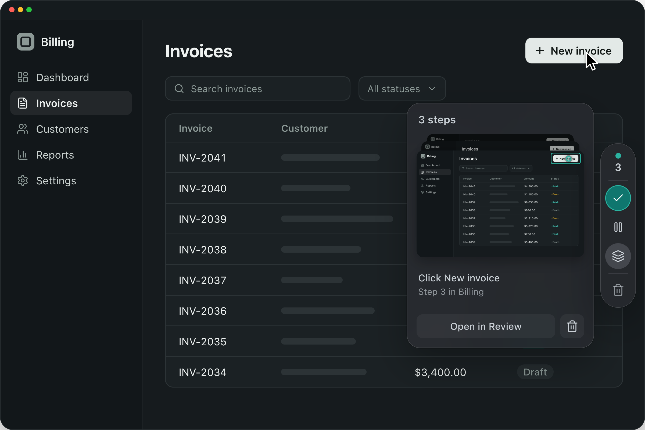Screen dimensions: 645x430
Task: Click the magnifier icon in search field
Action: tap(179, 89)
